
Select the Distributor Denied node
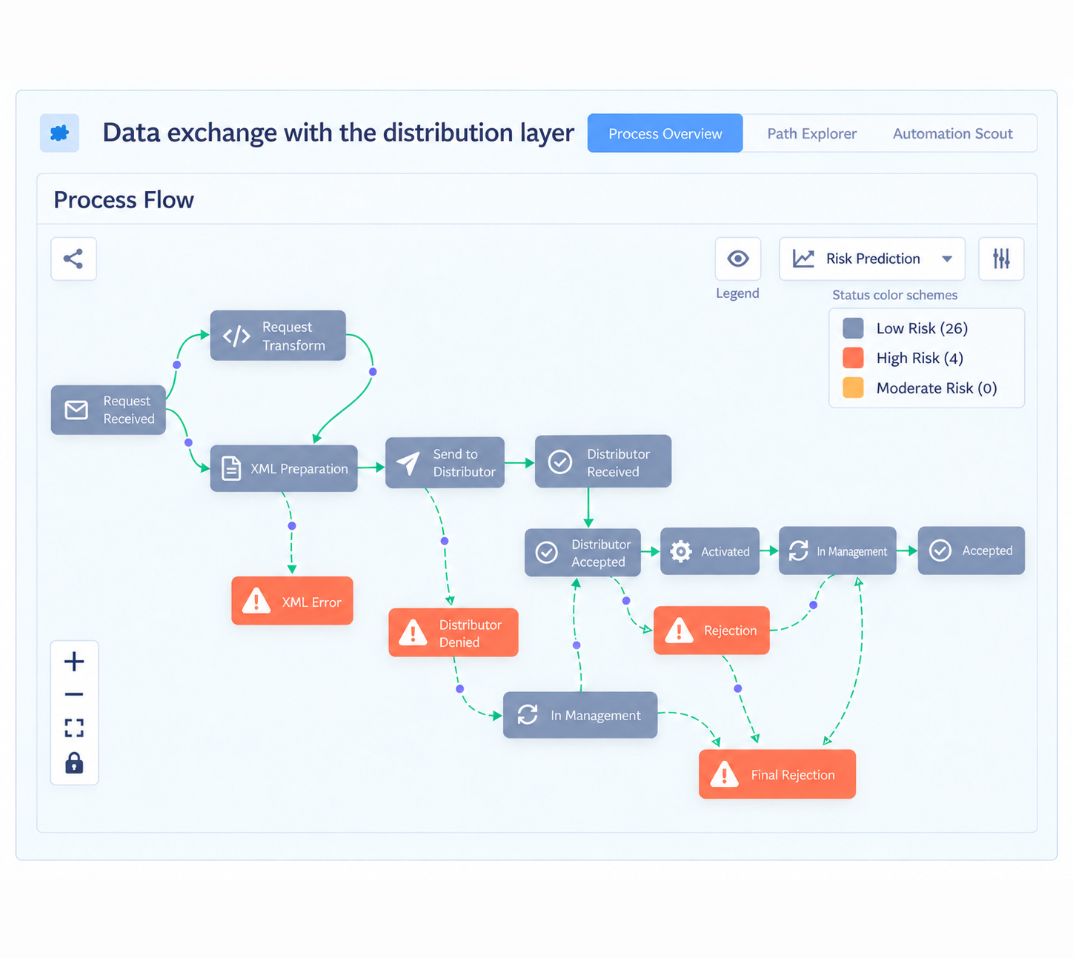point(454,633)
